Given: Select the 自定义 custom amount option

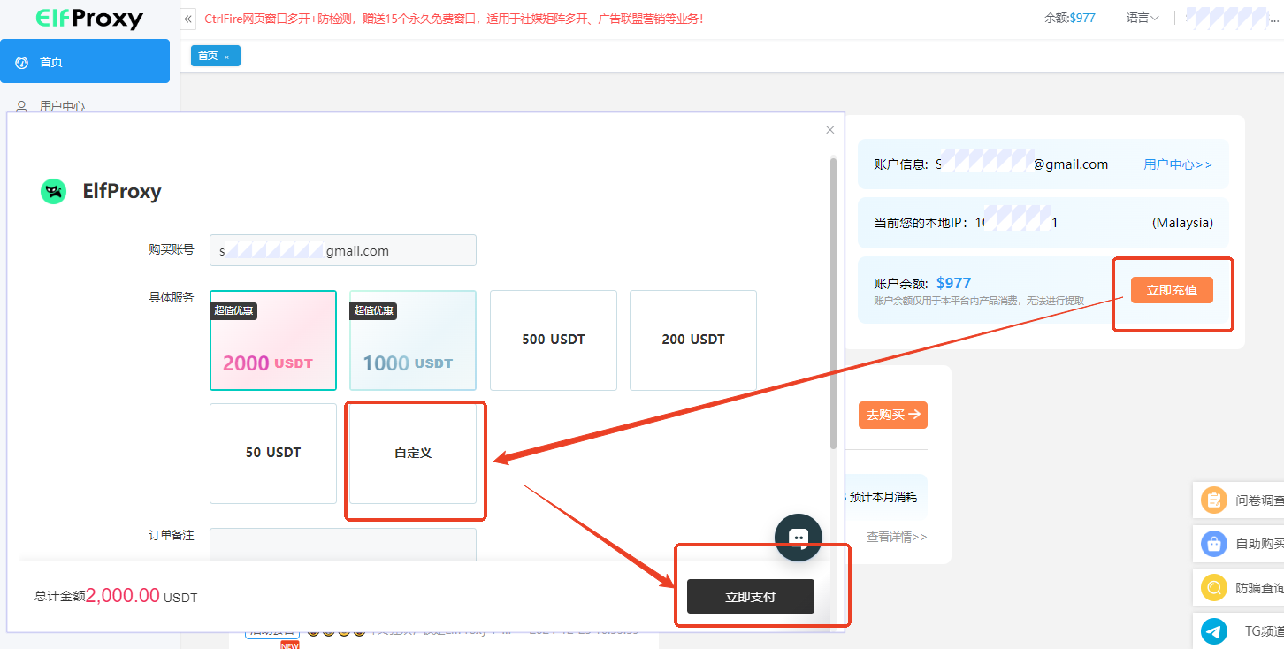Looking at the screenshot, I should (413, 454).
